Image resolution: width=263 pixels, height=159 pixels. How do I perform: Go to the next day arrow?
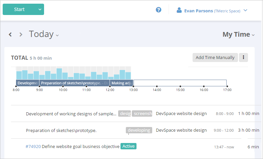point(21,34)
